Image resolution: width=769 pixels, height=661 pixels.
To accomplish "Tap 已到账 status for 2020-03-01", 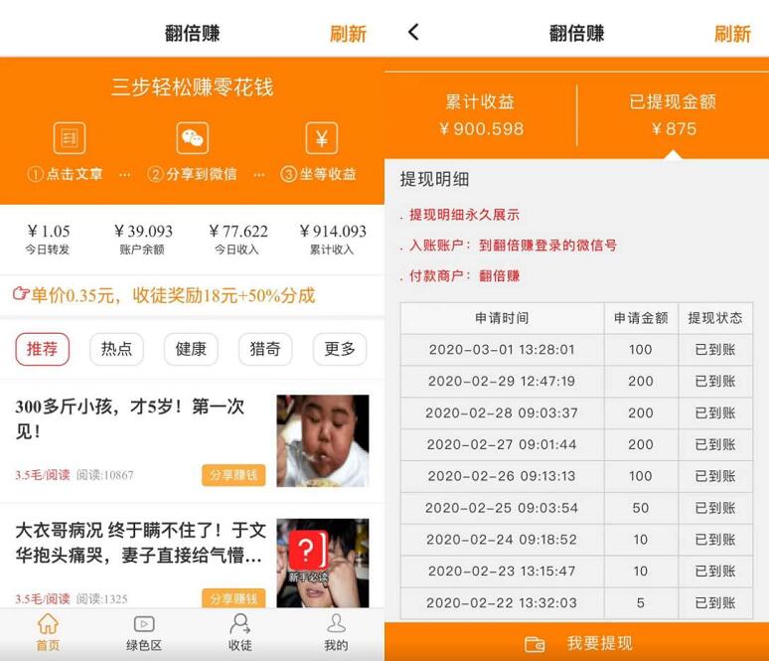I will (x=715, y=350).
